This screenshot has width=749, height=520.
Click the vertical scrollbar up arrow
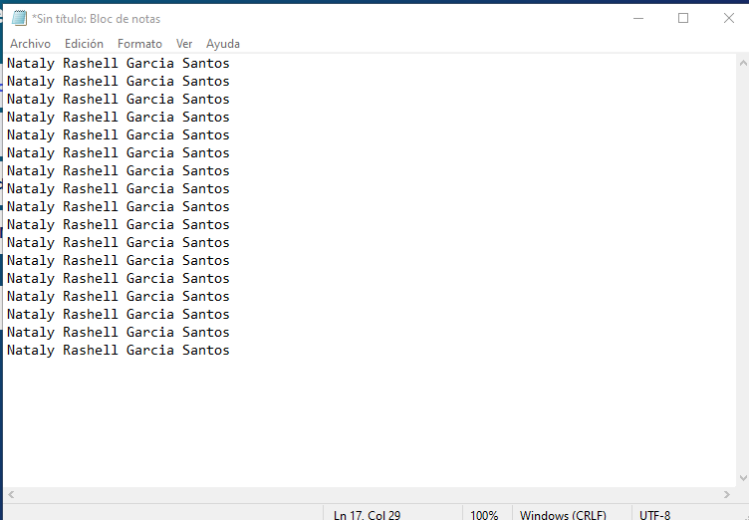click(x=743, y=63)
